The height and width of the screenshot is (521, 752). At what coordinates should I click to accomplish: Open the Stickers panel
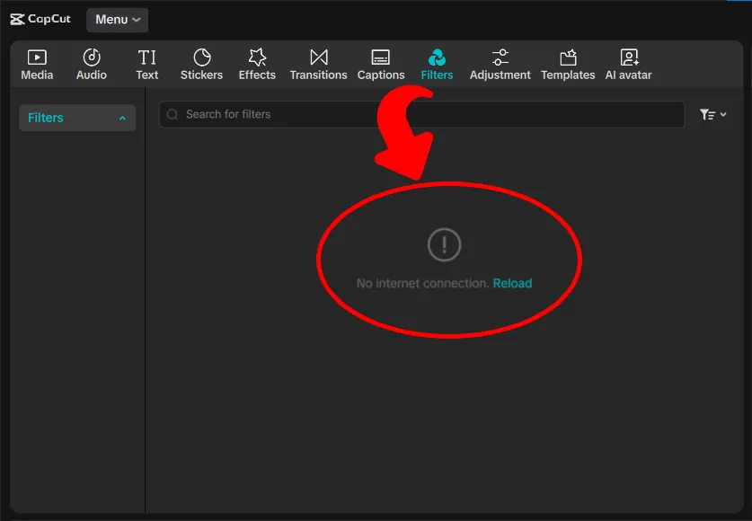[201, 65]
